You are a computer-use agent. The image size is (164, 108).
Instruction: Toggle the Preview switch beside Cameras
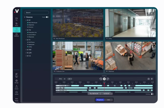click(47, 17)
